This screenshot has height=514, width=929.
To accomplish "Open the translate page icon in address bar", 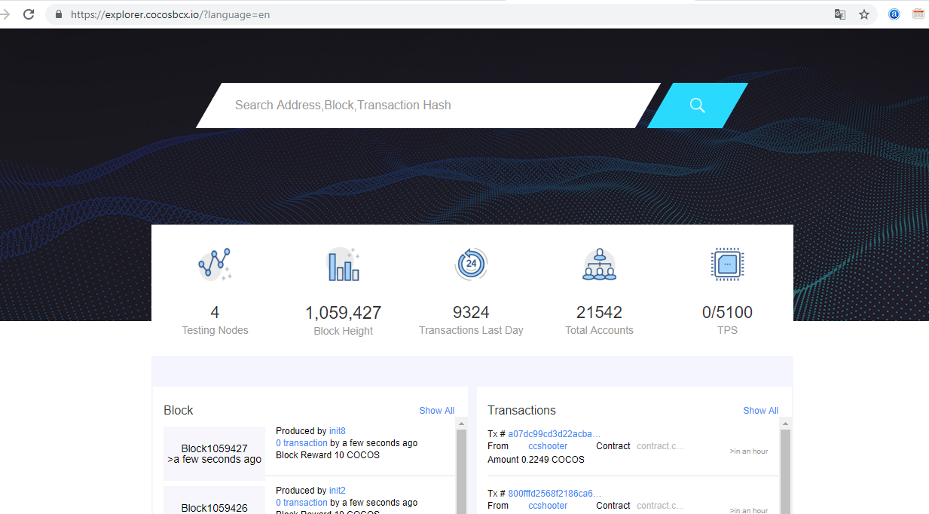I will pos(839,14).
